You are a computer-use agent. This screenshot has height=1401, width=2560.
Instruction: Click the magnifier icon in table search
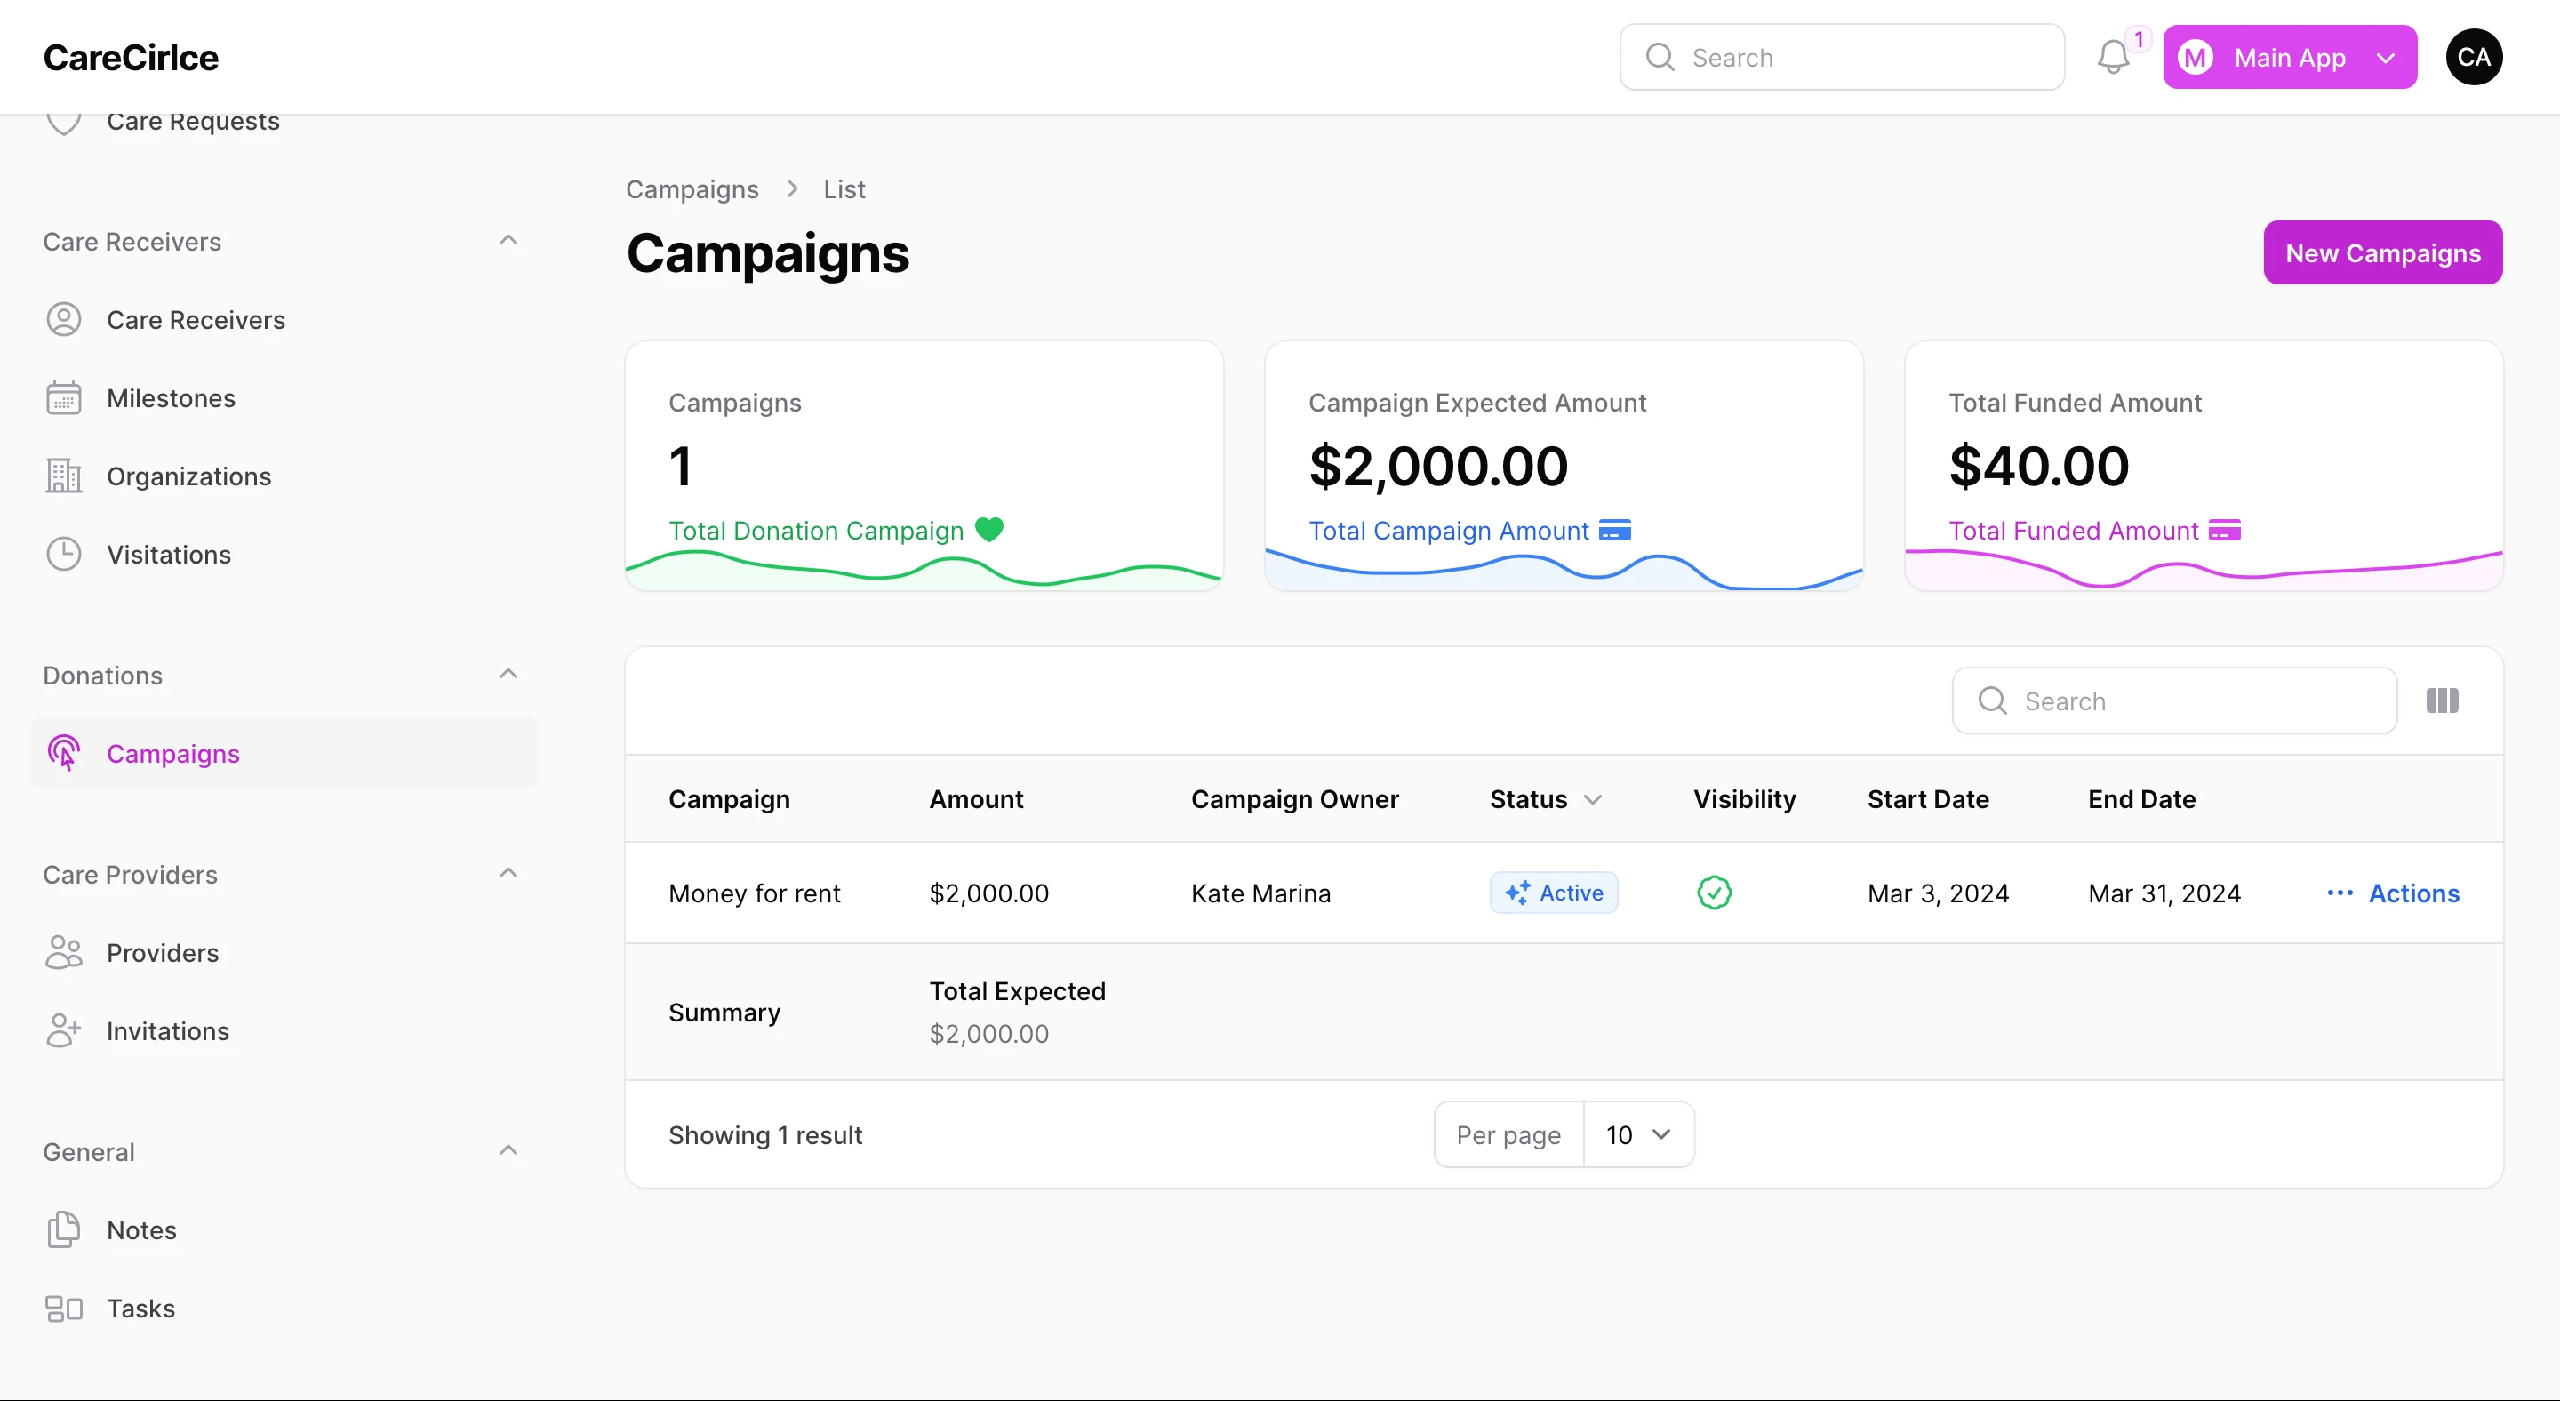[1993, 700]
